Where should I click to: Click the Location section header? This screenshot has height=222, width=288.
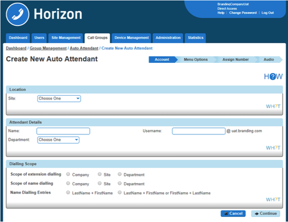[x=144, y=90]
